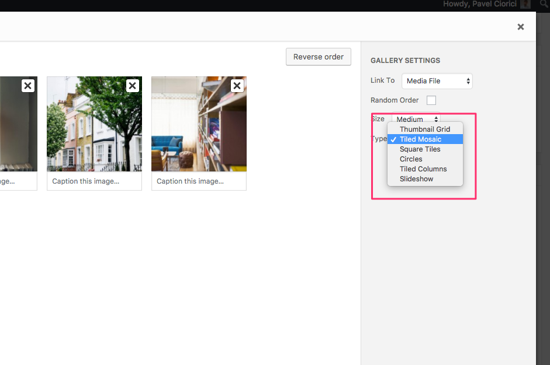Remove the partially visible leftmost gallery image

(x=28, y=86)
